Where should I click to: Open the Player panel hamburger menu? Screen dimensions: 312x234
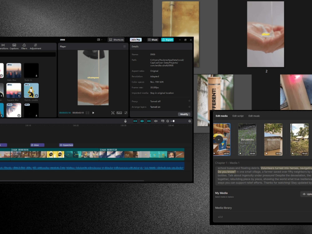tap(124, 46)
